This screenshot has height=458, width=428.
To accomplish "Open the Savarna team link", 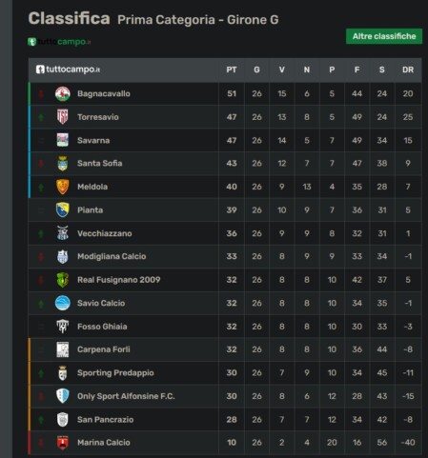I will (93, 140).
